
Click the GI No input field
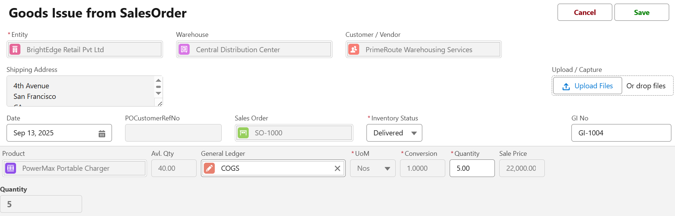[x=621, y=133]
